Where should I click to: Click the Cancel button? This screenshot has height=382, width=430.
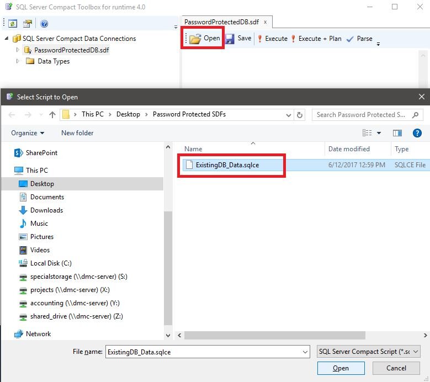point(396,368)
